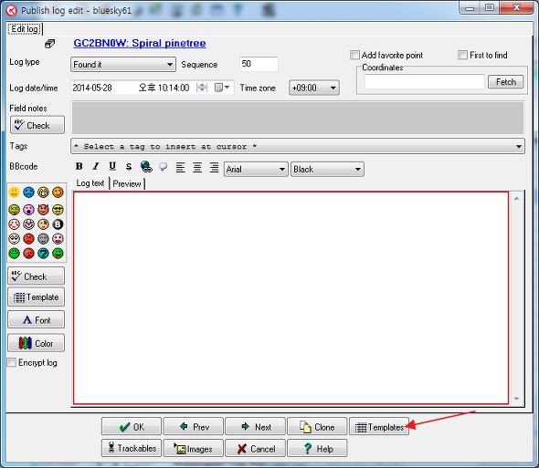Insert the red angry smiley

tap(28, 239)
